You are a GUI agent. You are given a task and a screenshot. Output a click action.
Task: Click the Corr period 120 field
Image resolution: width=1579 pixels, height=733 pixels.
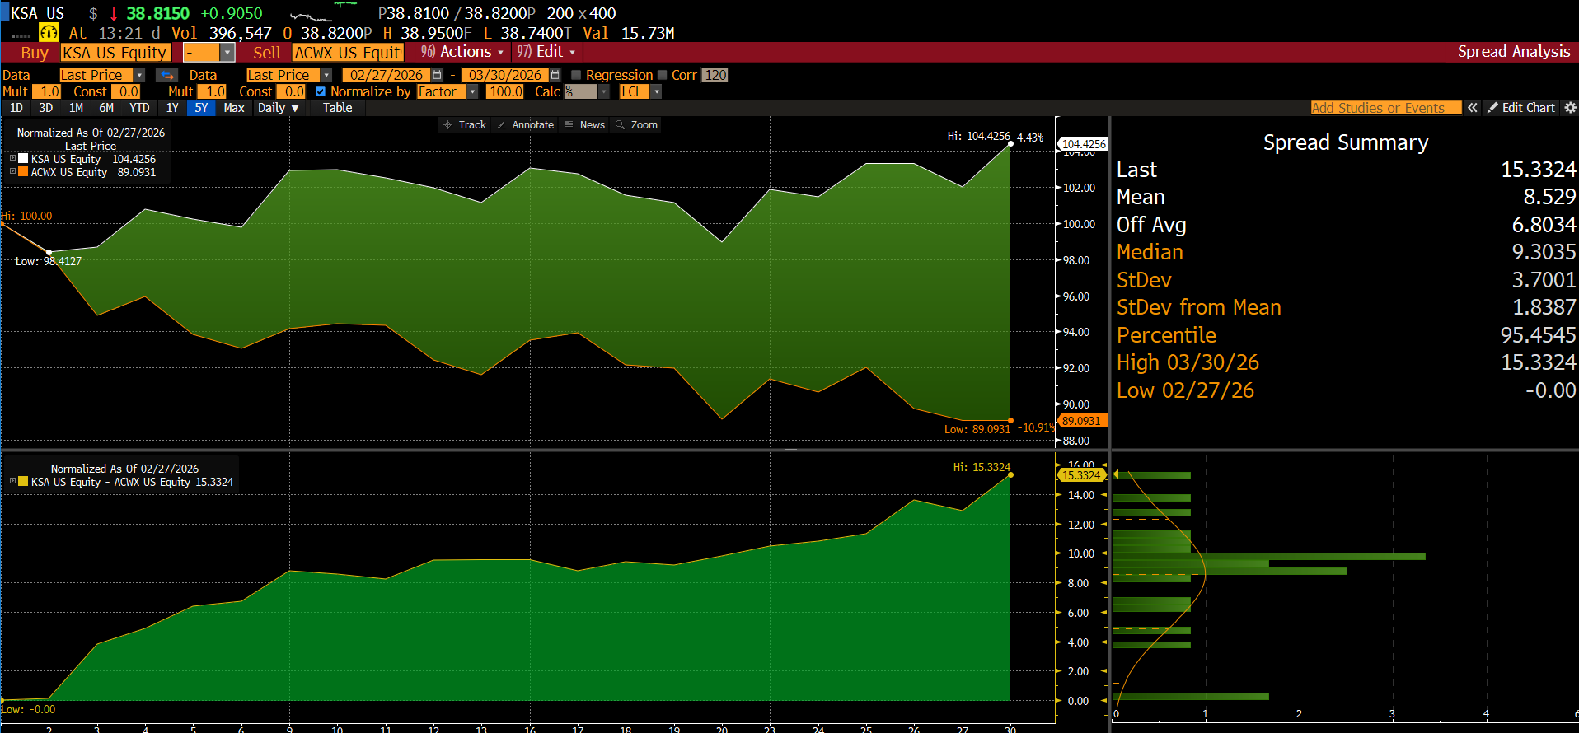click(715, 75)
